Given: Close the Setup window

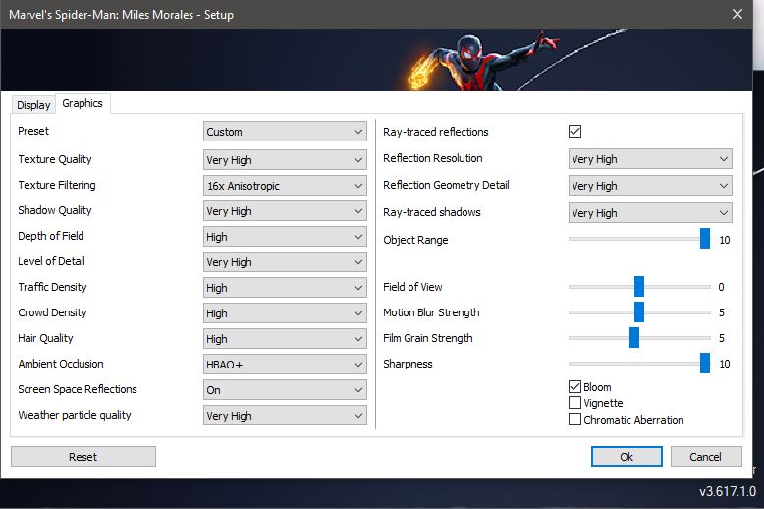Looking at the screenshot, I should (737, 14).
